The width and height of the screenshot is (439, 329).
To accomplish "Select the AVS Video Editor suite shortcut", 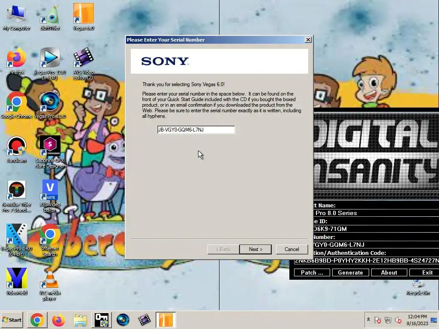I will click(50, 196).
